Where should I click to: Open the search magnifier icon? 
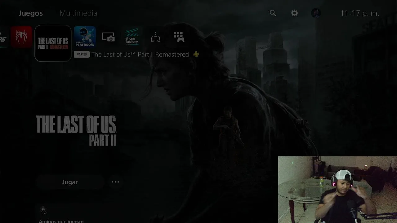(273, 13)
